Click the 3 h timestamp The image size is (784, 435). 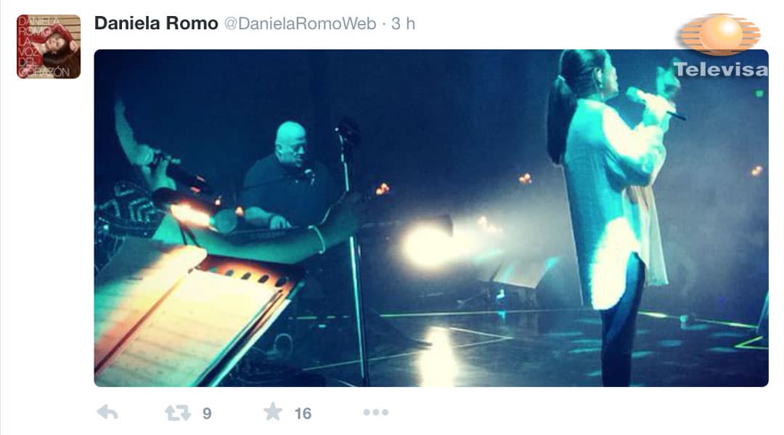(403, 23)
